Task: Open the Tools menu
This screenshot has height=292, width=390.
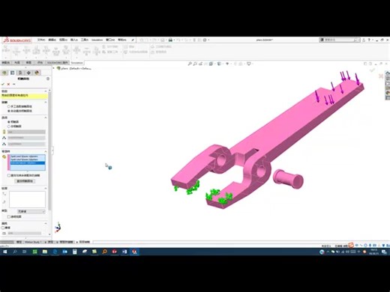Action: 85,40
